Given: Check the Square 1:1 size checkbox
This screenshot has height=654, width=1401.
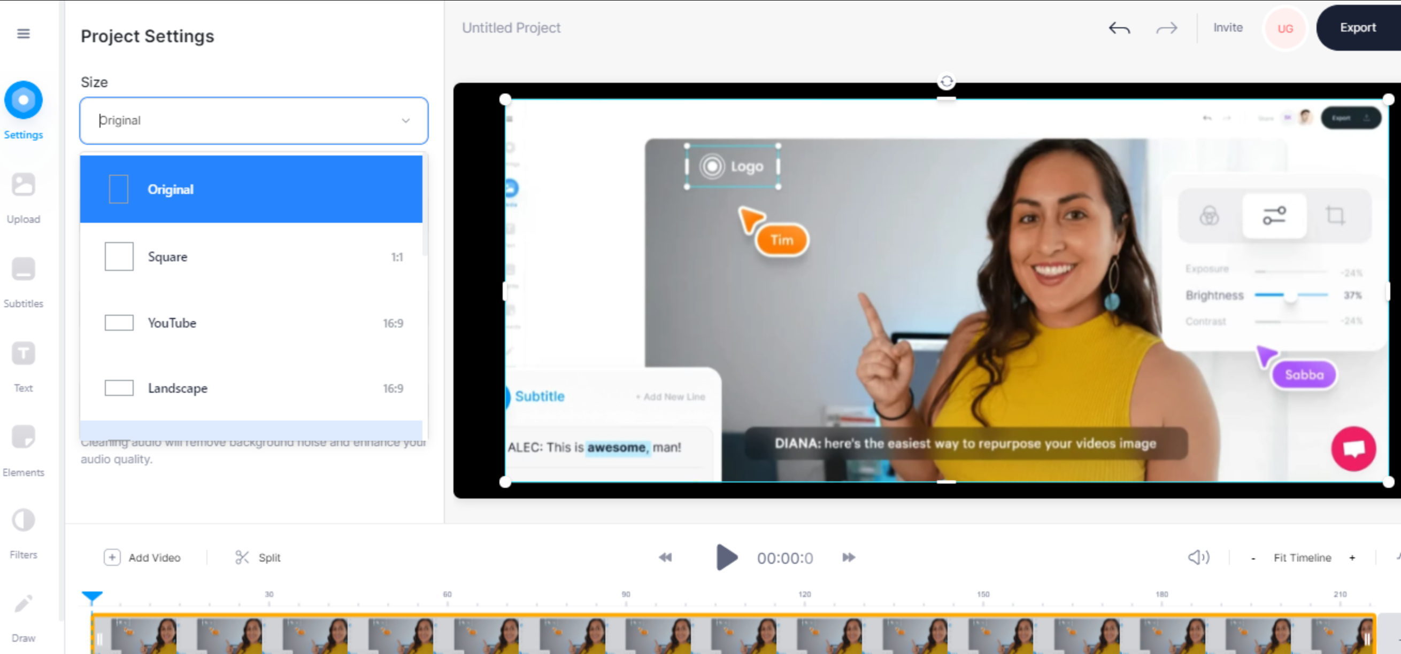Looking at the screenshot, I should pos(119,256).
